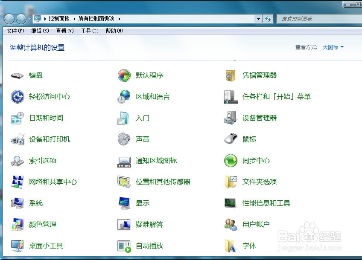Viewport: 362px width, 260px height.
Task: Open 同步中心 (Sync Center)
Action: click(x=257, y=161)
